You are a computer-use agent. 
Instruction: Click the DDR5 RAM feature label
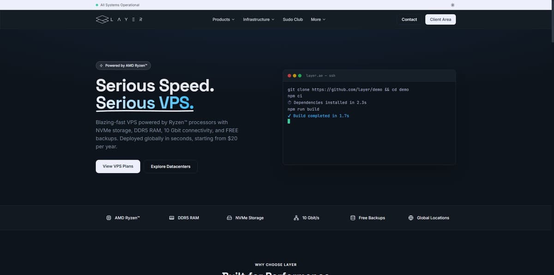tap(188, 218)
